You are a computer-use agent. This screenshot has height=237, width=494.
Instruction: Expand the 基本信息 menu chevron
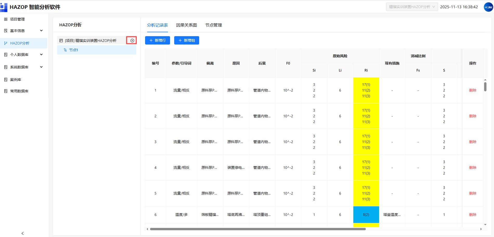[x=41, y=31]
